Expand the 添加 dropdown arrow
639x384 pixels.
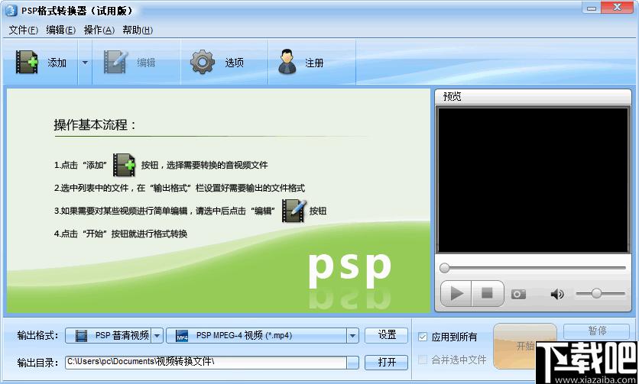(85, 63)
